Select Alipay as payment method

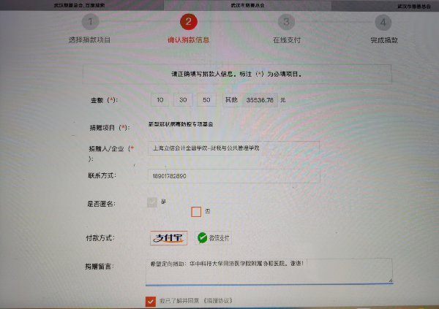169,238
